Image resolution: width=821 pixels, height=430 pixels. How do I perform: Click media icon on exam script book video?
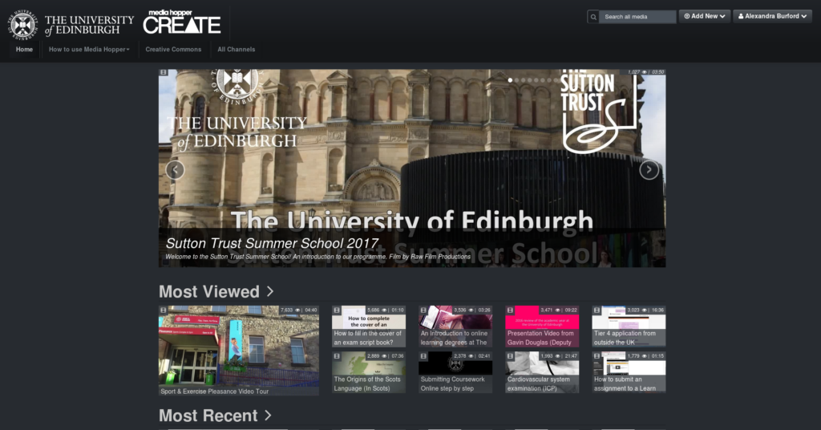(337, 310)
